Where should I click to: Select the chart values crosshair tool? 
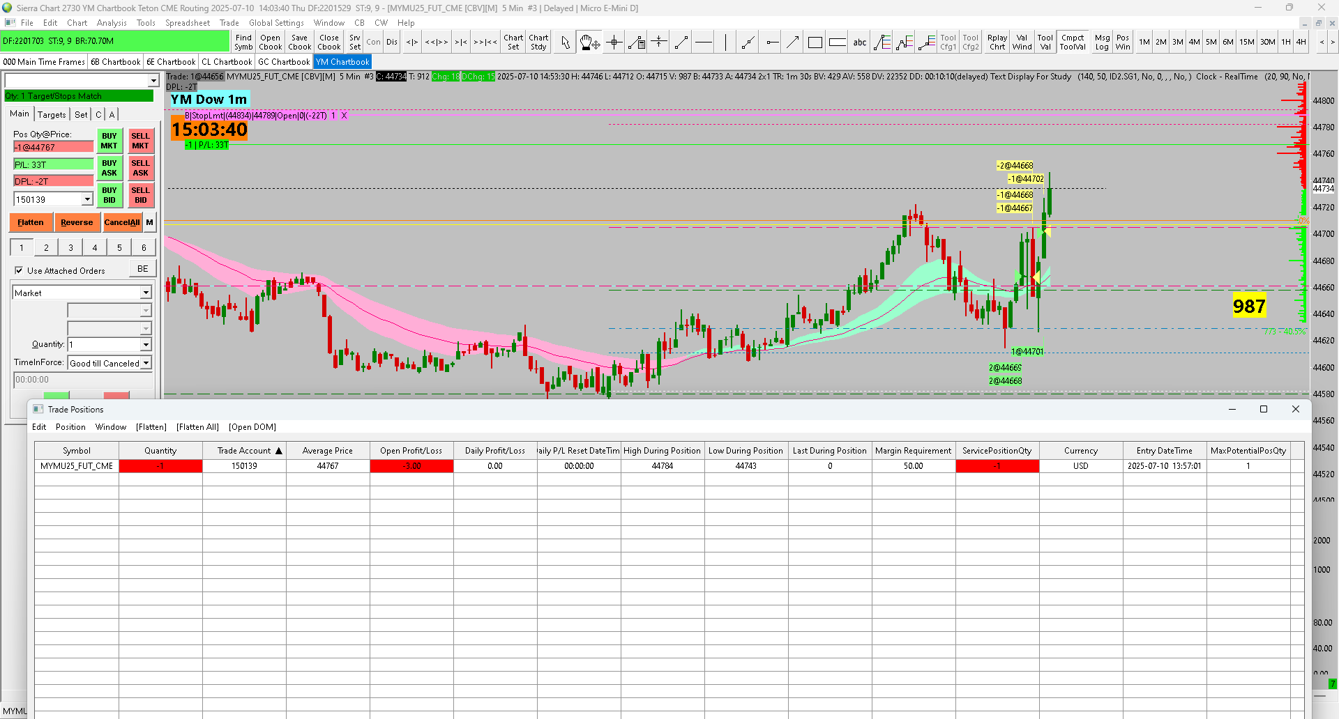pos(614,42)
